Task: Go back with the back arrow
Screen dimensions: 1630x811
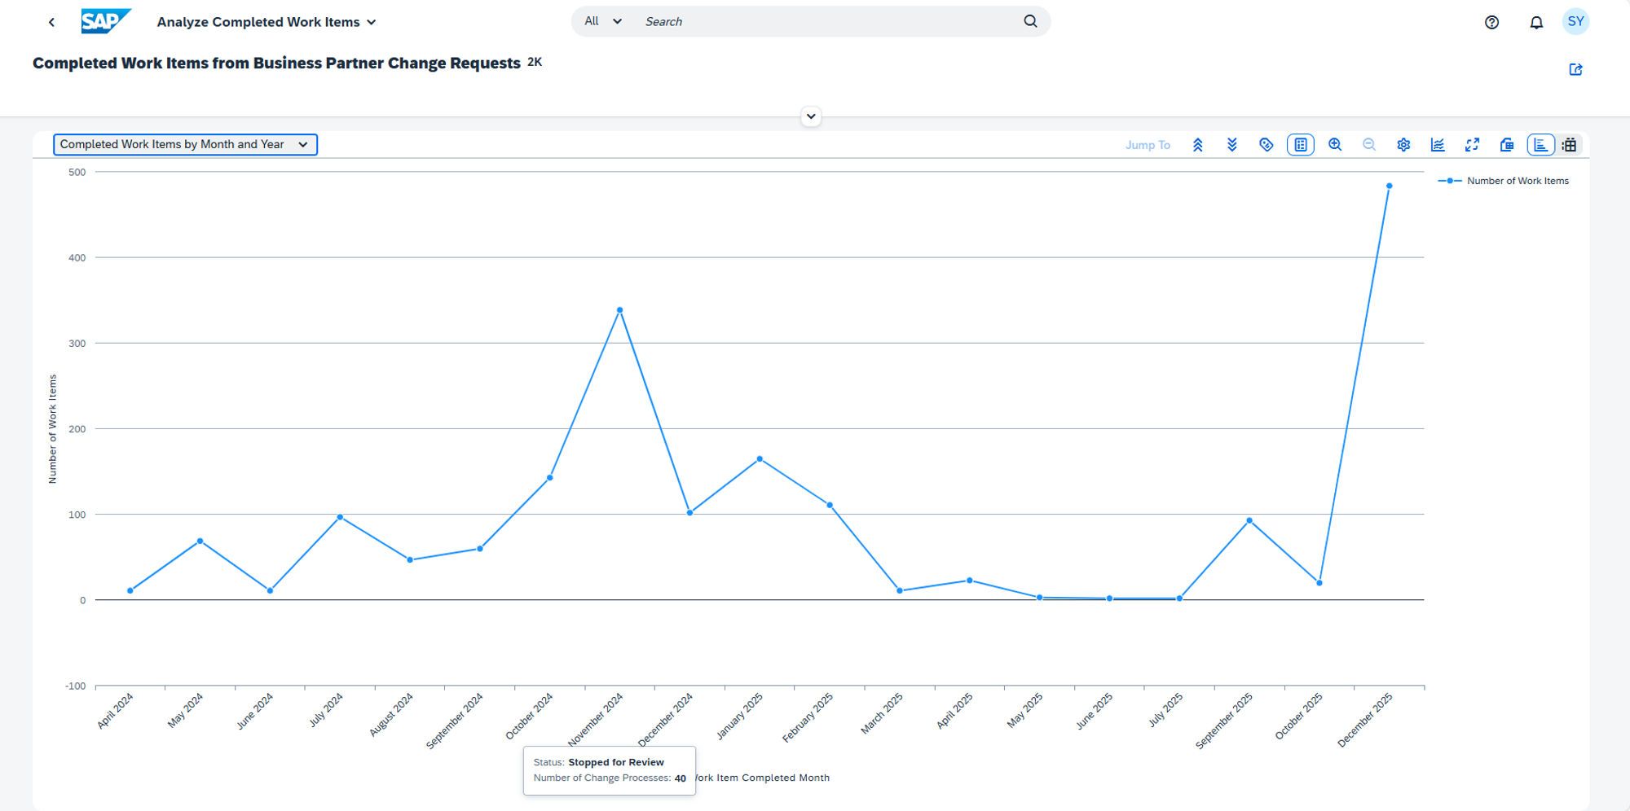Action: tap(51, 22)
